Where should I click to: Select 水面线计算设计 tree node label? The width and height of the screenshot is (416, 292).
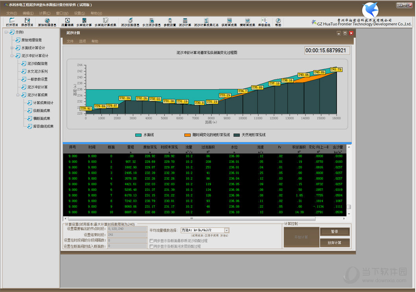coord(33,48)
